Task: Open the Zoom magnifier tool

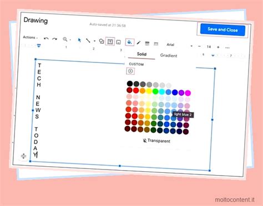Action: coord(65,39)
